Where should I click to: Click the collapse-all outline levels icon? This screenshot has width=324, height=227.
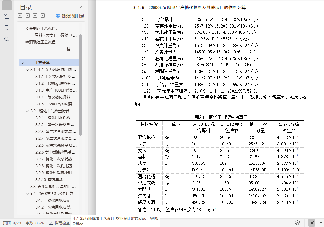point(28,16)
